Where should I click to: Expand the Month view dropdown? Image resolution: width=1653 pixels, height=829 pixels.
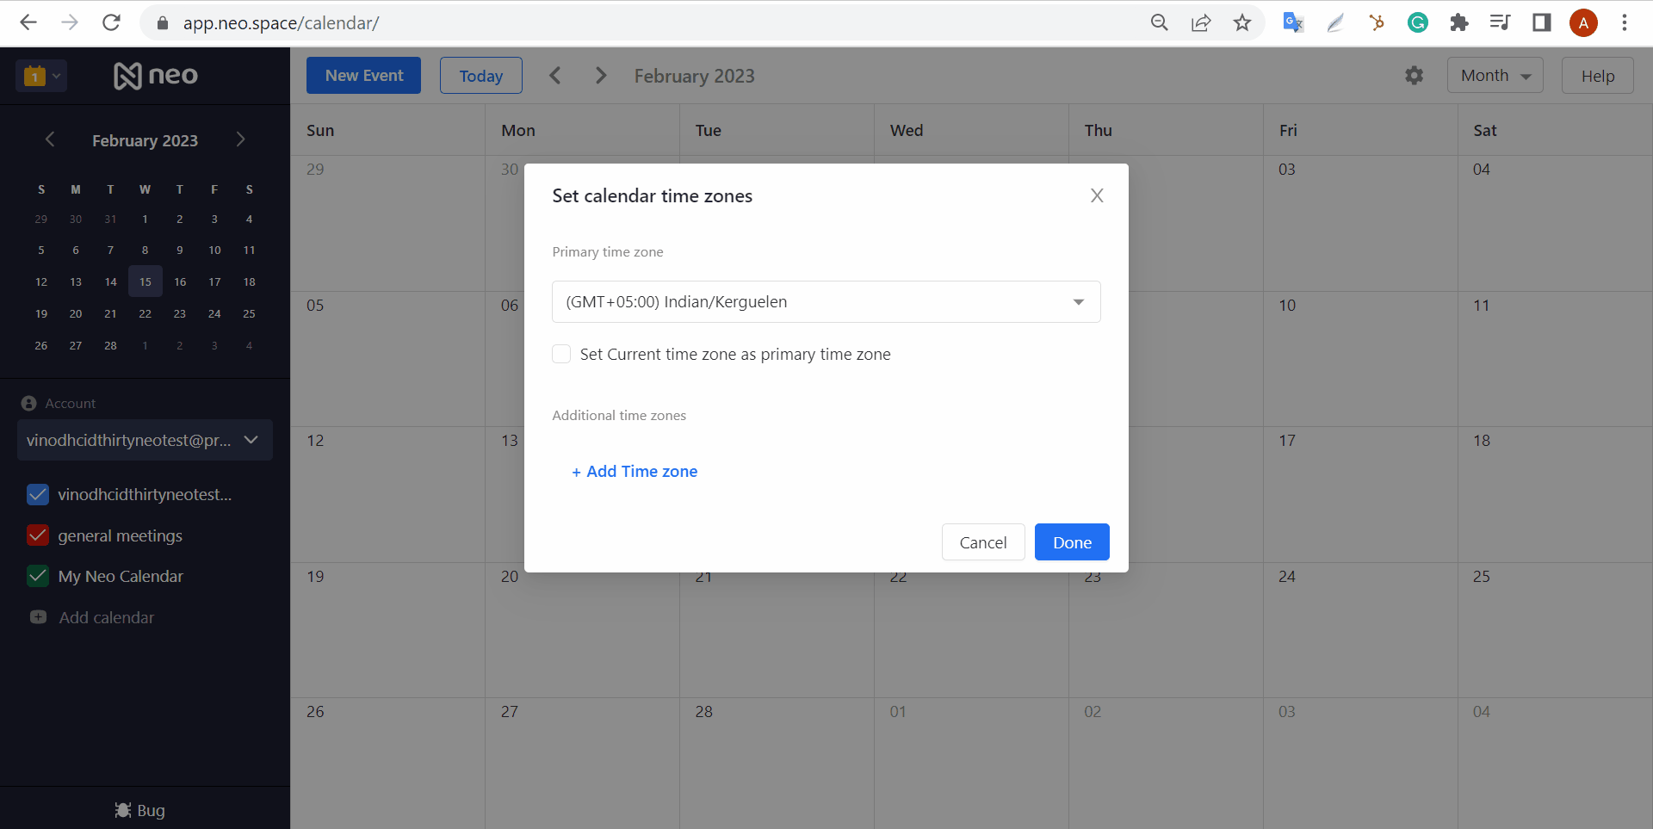1495,76
